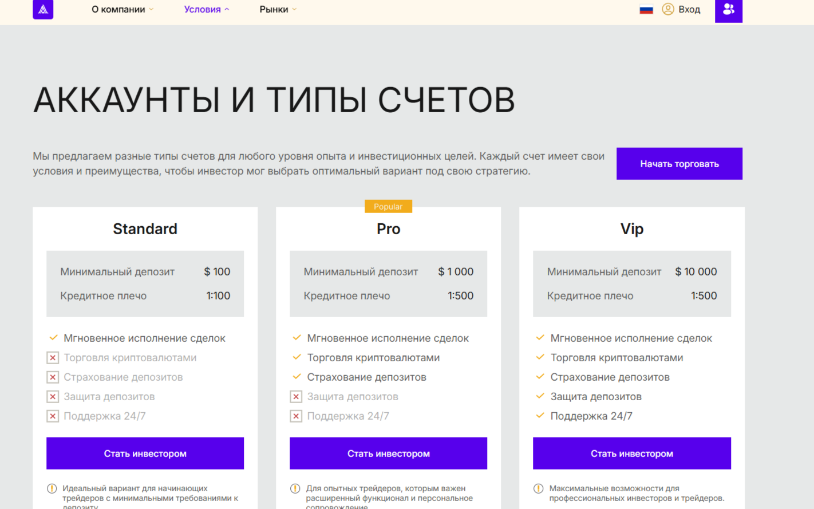Image resolution: width=814 pixels, height=509 pixels.
Task: Click Торговля криптовалютами text in Standard card
Action: coord(130,357)
